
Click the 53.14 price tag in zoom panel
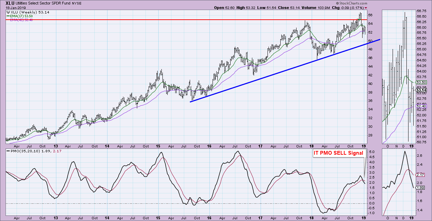click(422, 90)
